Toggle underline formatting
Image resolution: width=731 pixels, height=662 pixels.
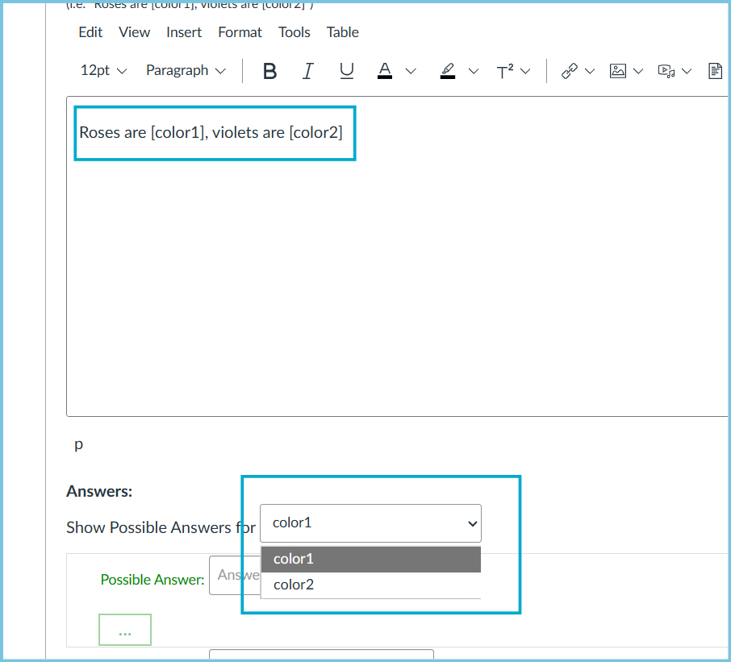pos(346,71)
